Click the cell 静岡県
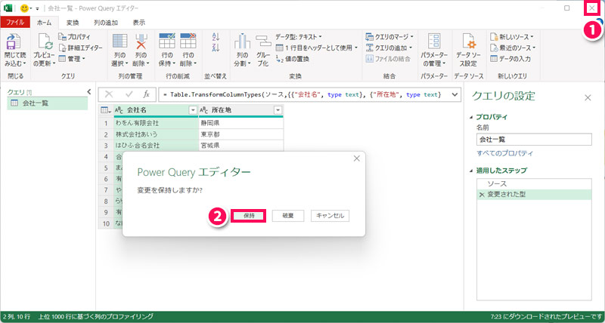605x323 pixels. (241, 123)
